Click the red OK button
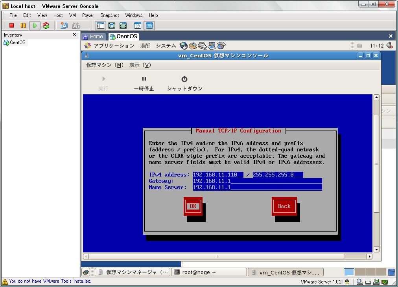Image resolution: width=398 pixels, height=287 pixels. tap(193, 206)
